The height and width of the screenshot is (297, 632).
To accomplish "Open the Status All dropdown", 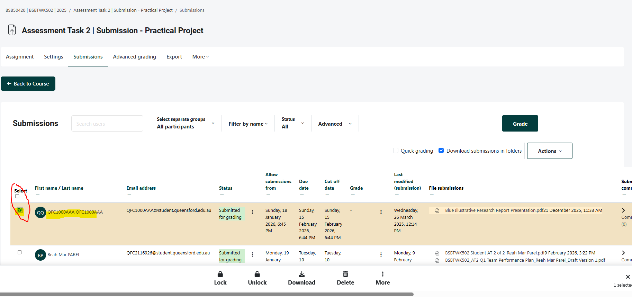I will [x=292, y=123].
